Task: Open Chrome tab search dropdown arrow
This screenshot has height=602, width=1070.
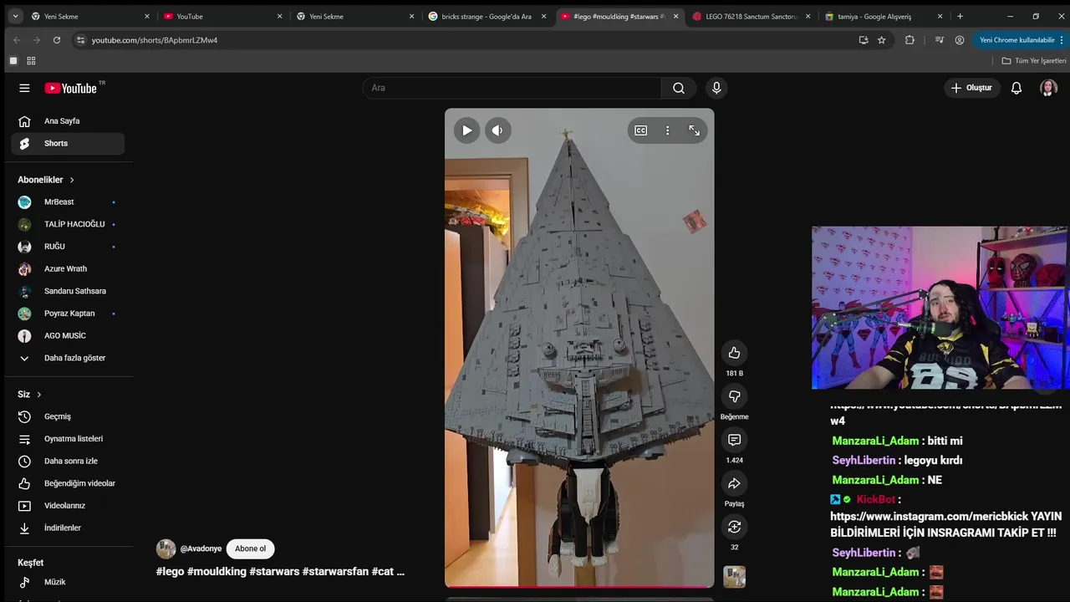Action: click(x=15, y=16)
